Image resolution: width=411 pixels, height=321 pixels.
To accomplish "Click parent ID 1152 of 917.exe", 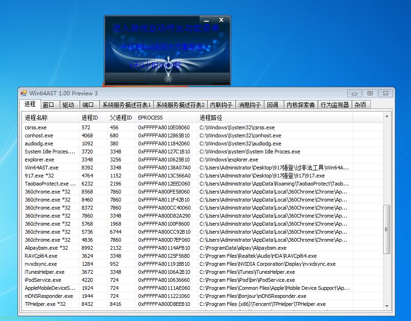I will [116, 176].
